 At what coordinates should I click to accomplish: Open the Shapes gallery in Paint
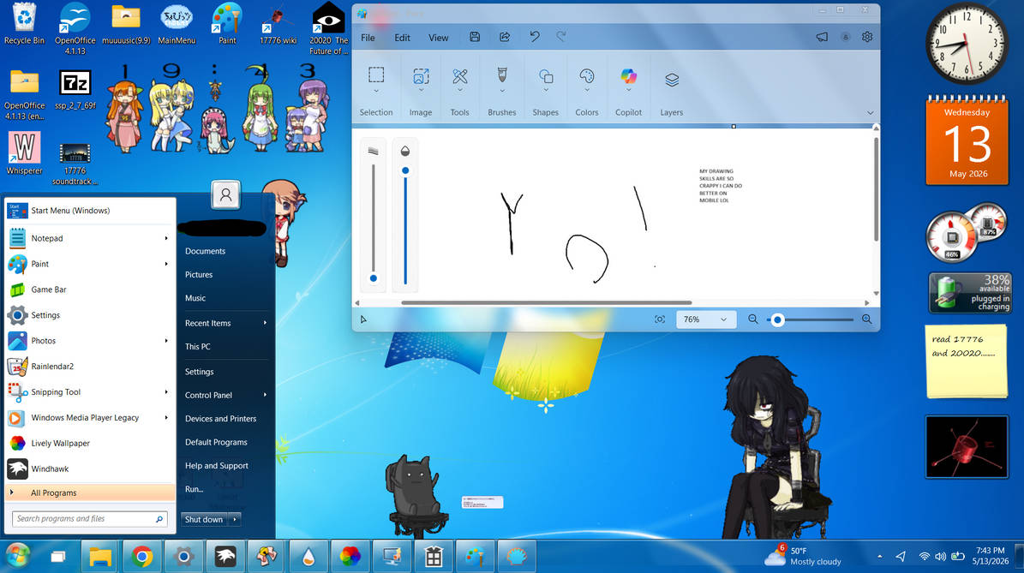pyautogui.click(x=545, y=76)
